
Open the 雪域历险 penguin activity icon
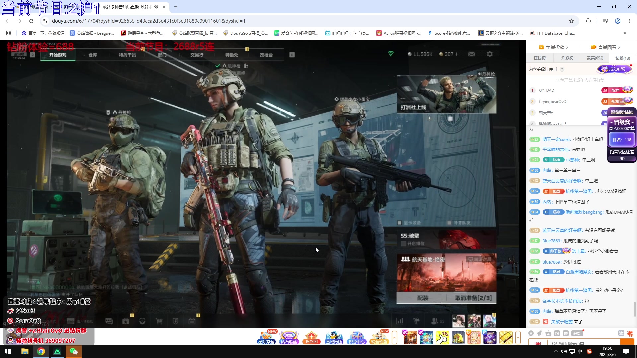[x=334, y=337]
